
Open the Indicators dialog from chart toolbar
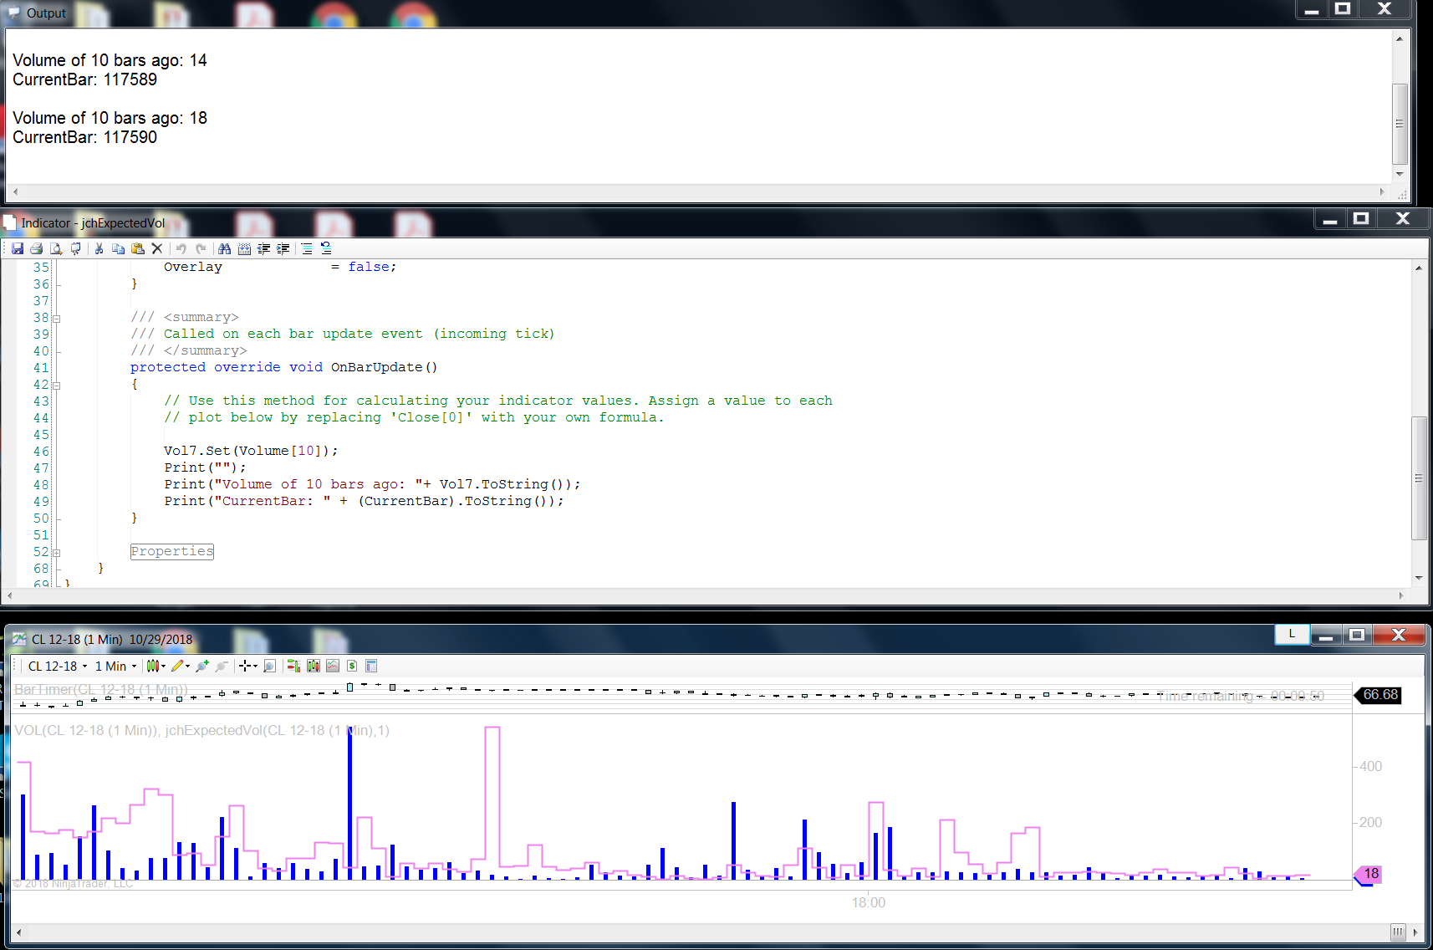pyautogui.click(x=333, y=666)
